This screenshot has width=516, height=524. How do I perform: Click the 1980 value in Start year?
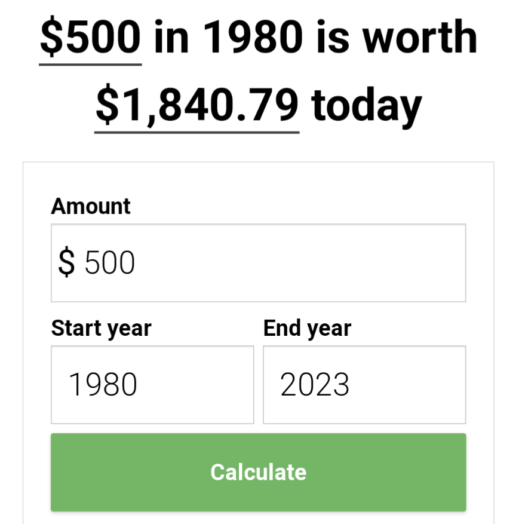pos(103,385)
